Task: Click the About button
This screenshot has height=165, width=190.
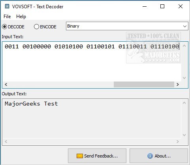Action: tap(159, 156)
